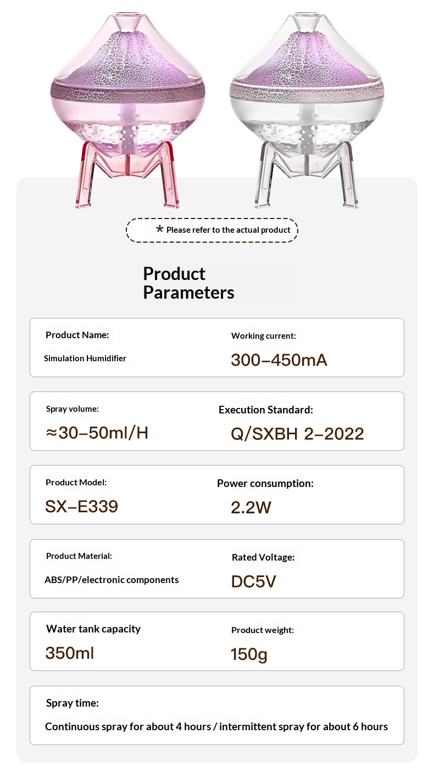Screen dimensions: 434x778
Task: Click the 350ml water tank capacity
Action: [x=70, y=653]
